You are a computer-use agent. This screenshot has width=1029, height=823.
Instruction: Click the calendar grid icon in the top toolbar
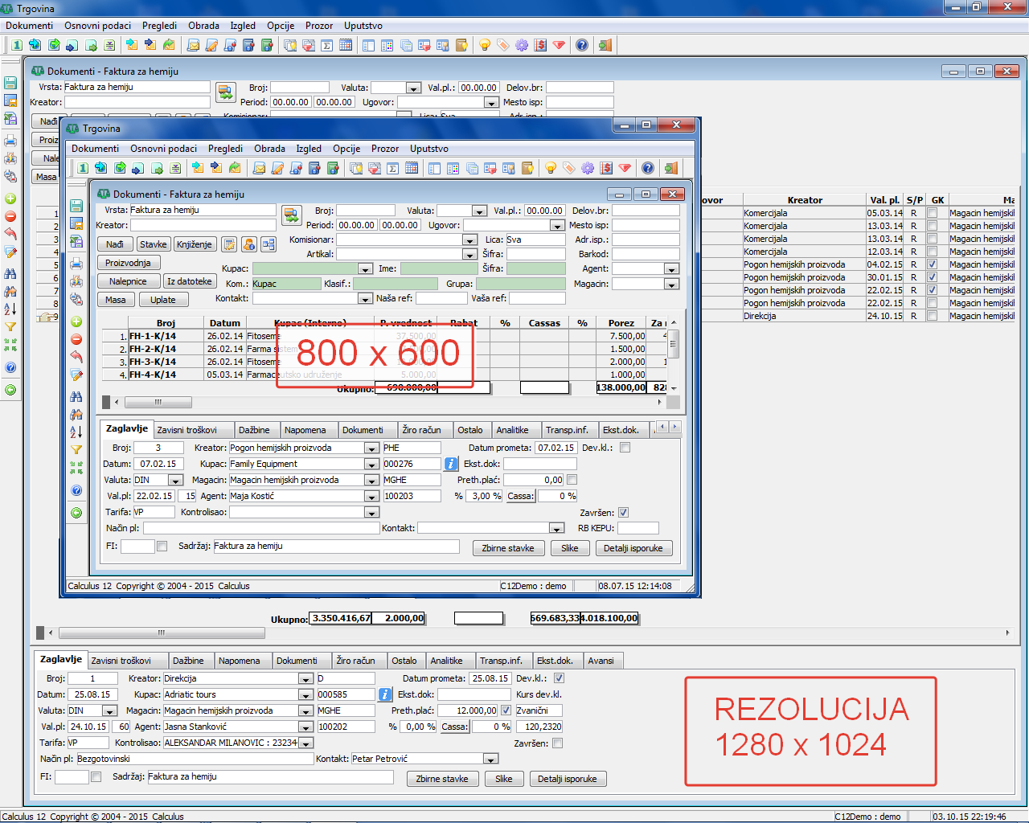coord(346,45)
